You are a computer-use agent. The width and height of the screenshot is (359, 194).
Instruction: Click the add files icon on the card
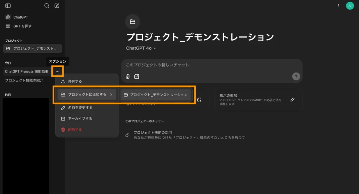[x=199, y=99]
